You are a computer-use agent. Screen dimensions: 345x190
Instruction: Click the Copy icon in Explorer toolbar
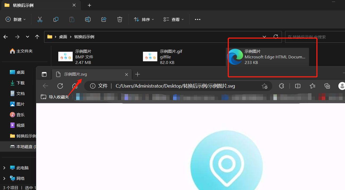[56, 19]
